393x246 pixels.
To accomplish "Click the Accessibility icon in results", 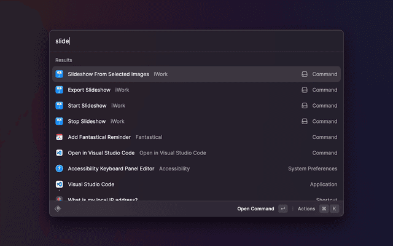I will tap(60, 169).
